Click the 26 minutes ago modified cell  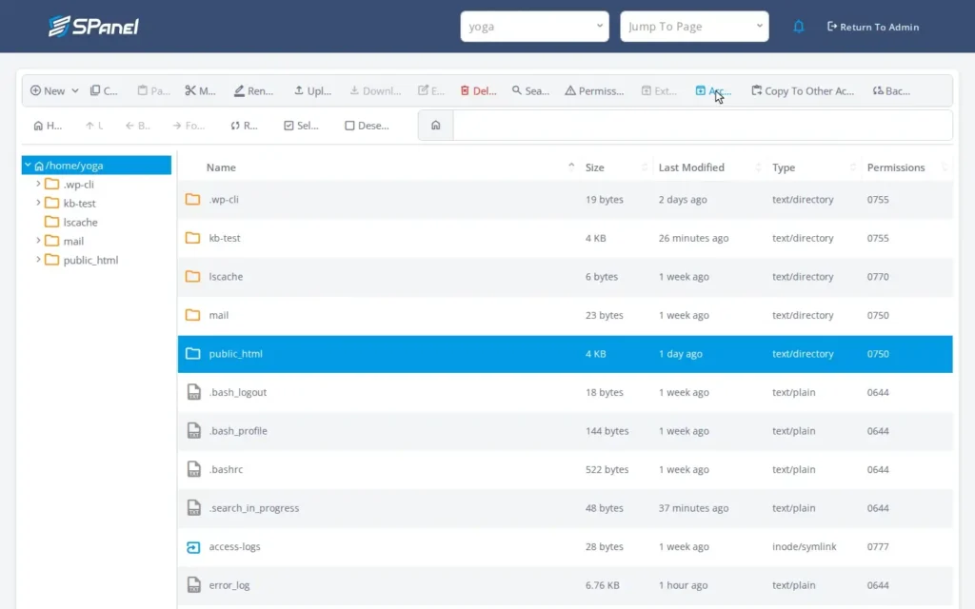click(693, 238)
